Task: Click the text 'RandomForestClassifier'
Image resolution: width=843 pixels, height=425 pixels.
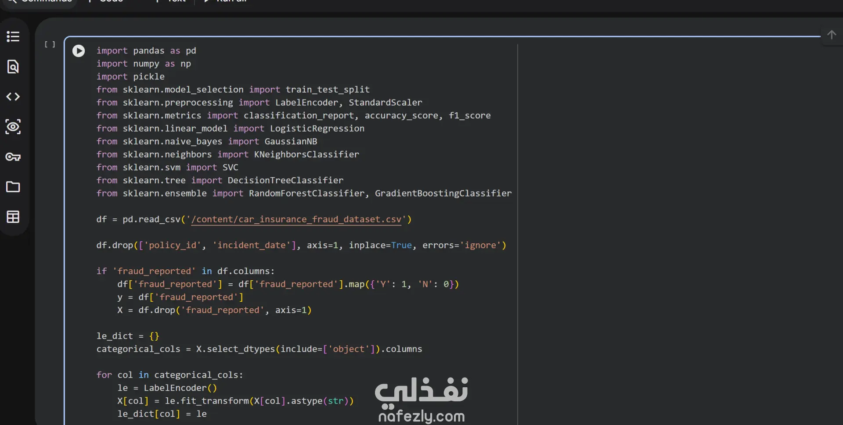Action: pos(306,193)
